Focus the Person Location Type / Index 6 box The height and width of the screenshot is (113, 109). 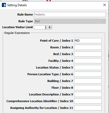(88, 74)
